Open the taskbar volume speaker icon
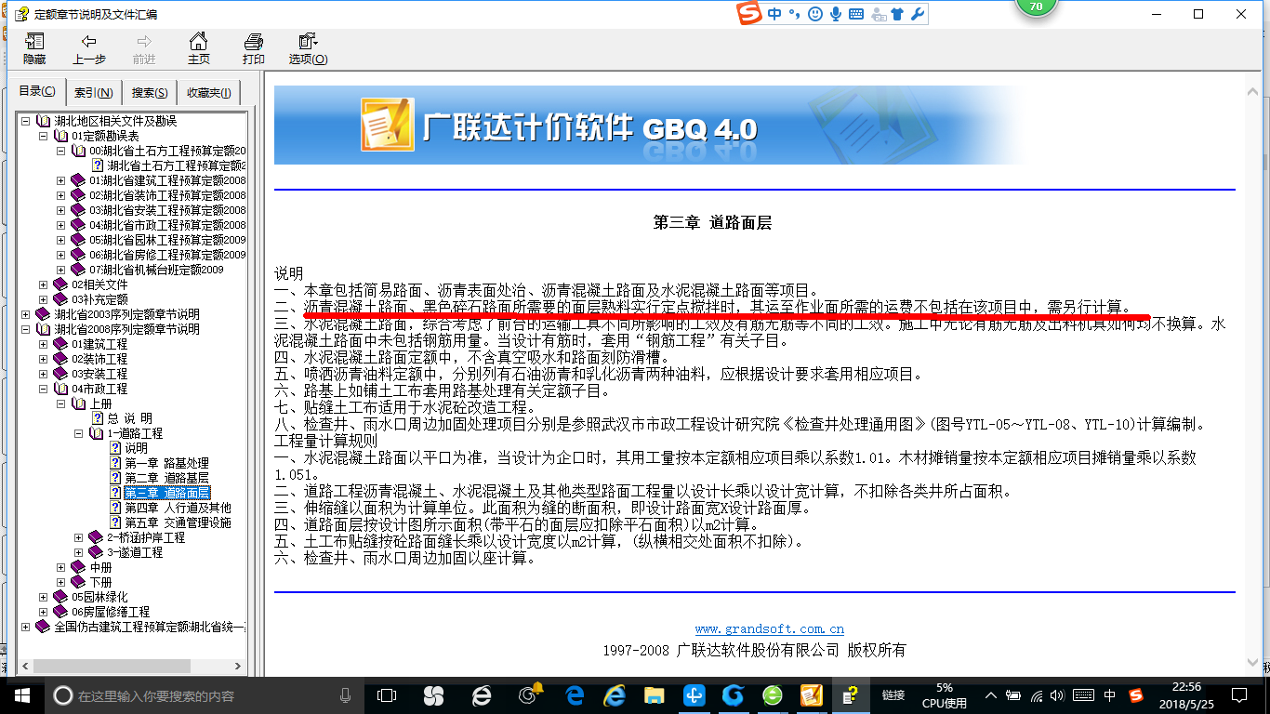Image resolution: width=1270 pixels, height=714 pixels. (1059, 695)
